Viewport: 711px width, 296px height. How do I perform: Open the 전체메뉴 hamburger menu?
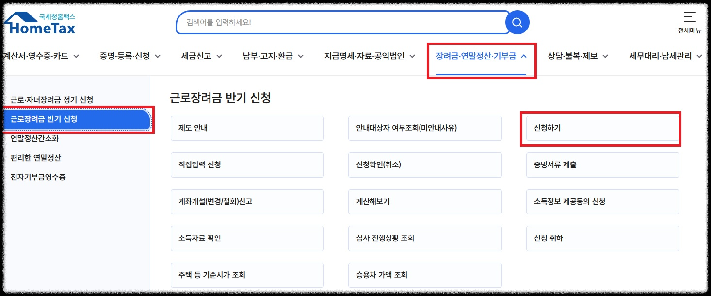tap(689, 20)
